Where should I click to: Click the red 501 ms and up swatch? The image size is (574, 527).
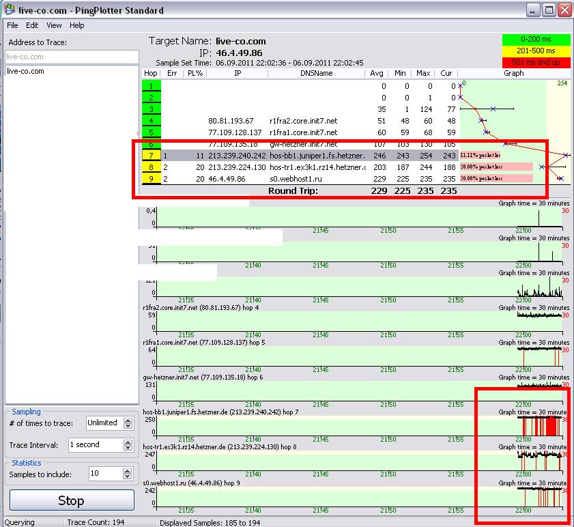point(536,62)
